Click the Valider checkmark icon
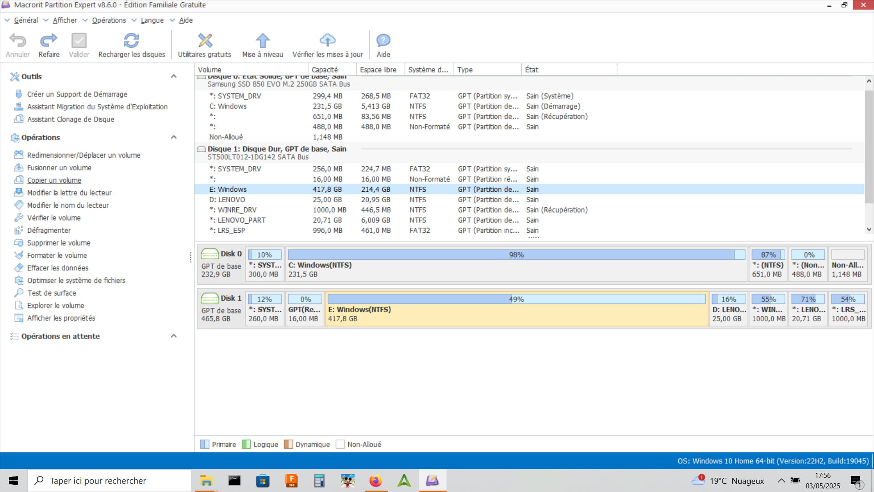874x492 pixels. pyautogui.click(x=79, y=41)
